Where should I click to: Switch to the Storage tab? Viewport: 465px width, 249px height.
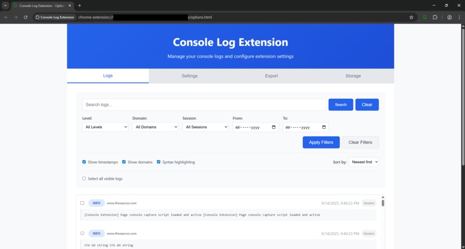click(x=353, y=76)
